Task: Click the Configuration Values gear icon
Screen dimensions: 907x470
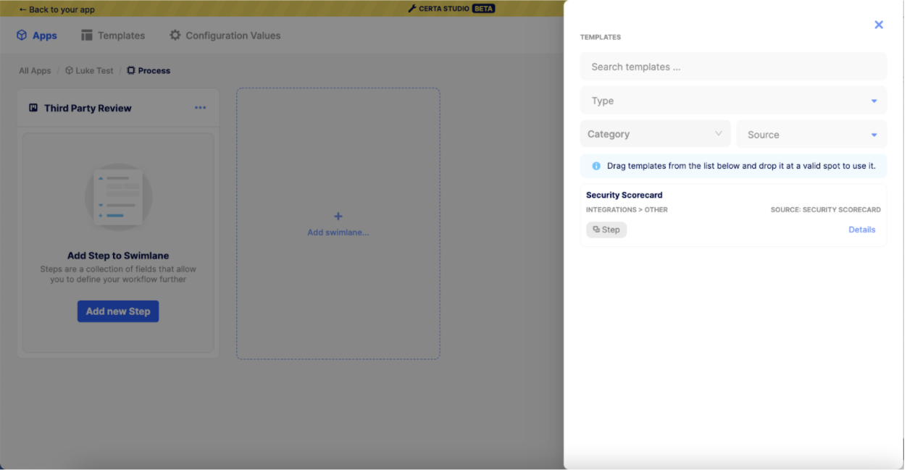Action: click(x=175, y=35)
